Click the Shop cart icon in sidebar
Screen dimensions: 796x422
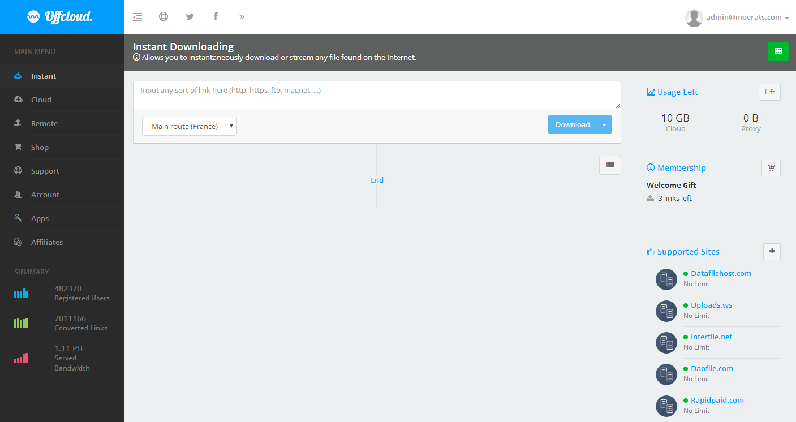[18, 147]
